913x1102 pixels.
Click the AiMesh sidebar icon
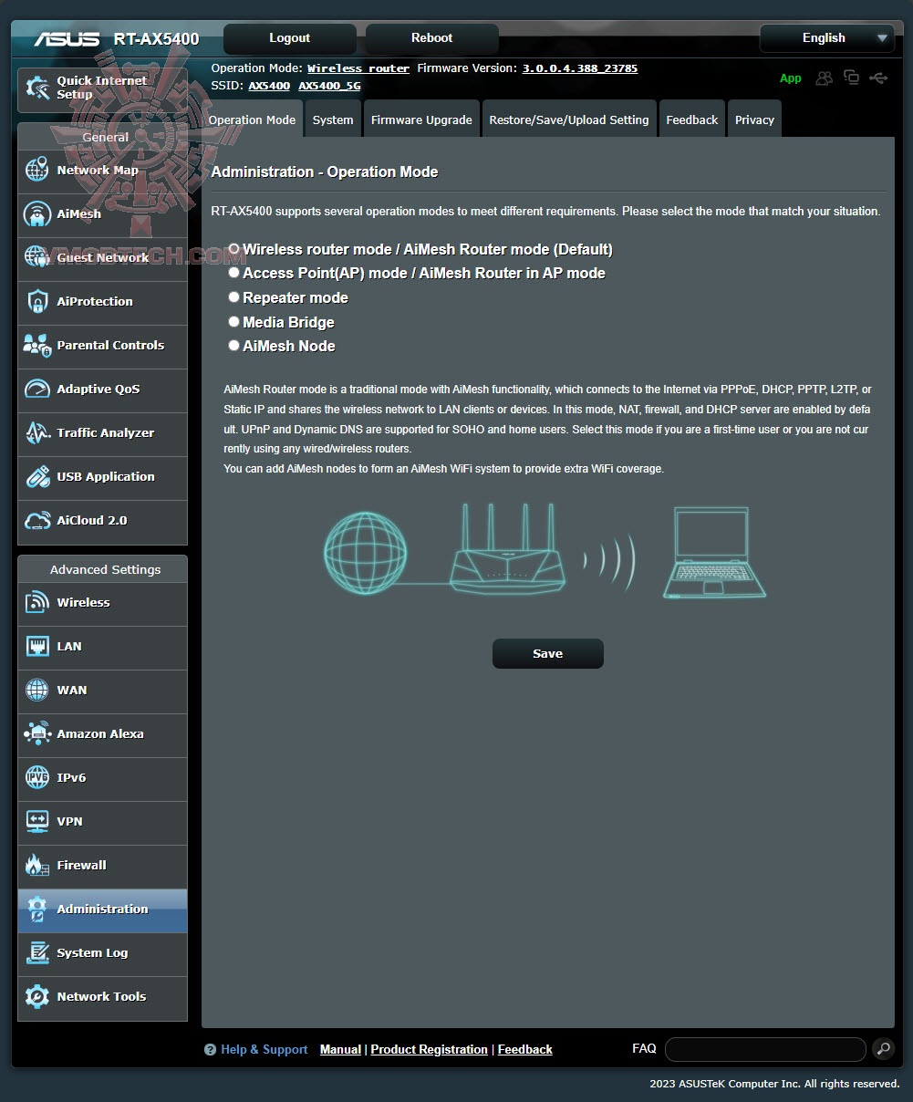tap(37, 213)
